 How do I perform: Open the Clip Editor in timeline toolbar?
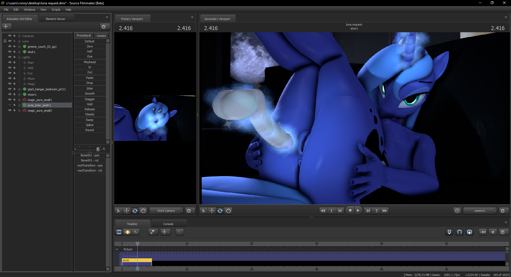click(119, 232)
